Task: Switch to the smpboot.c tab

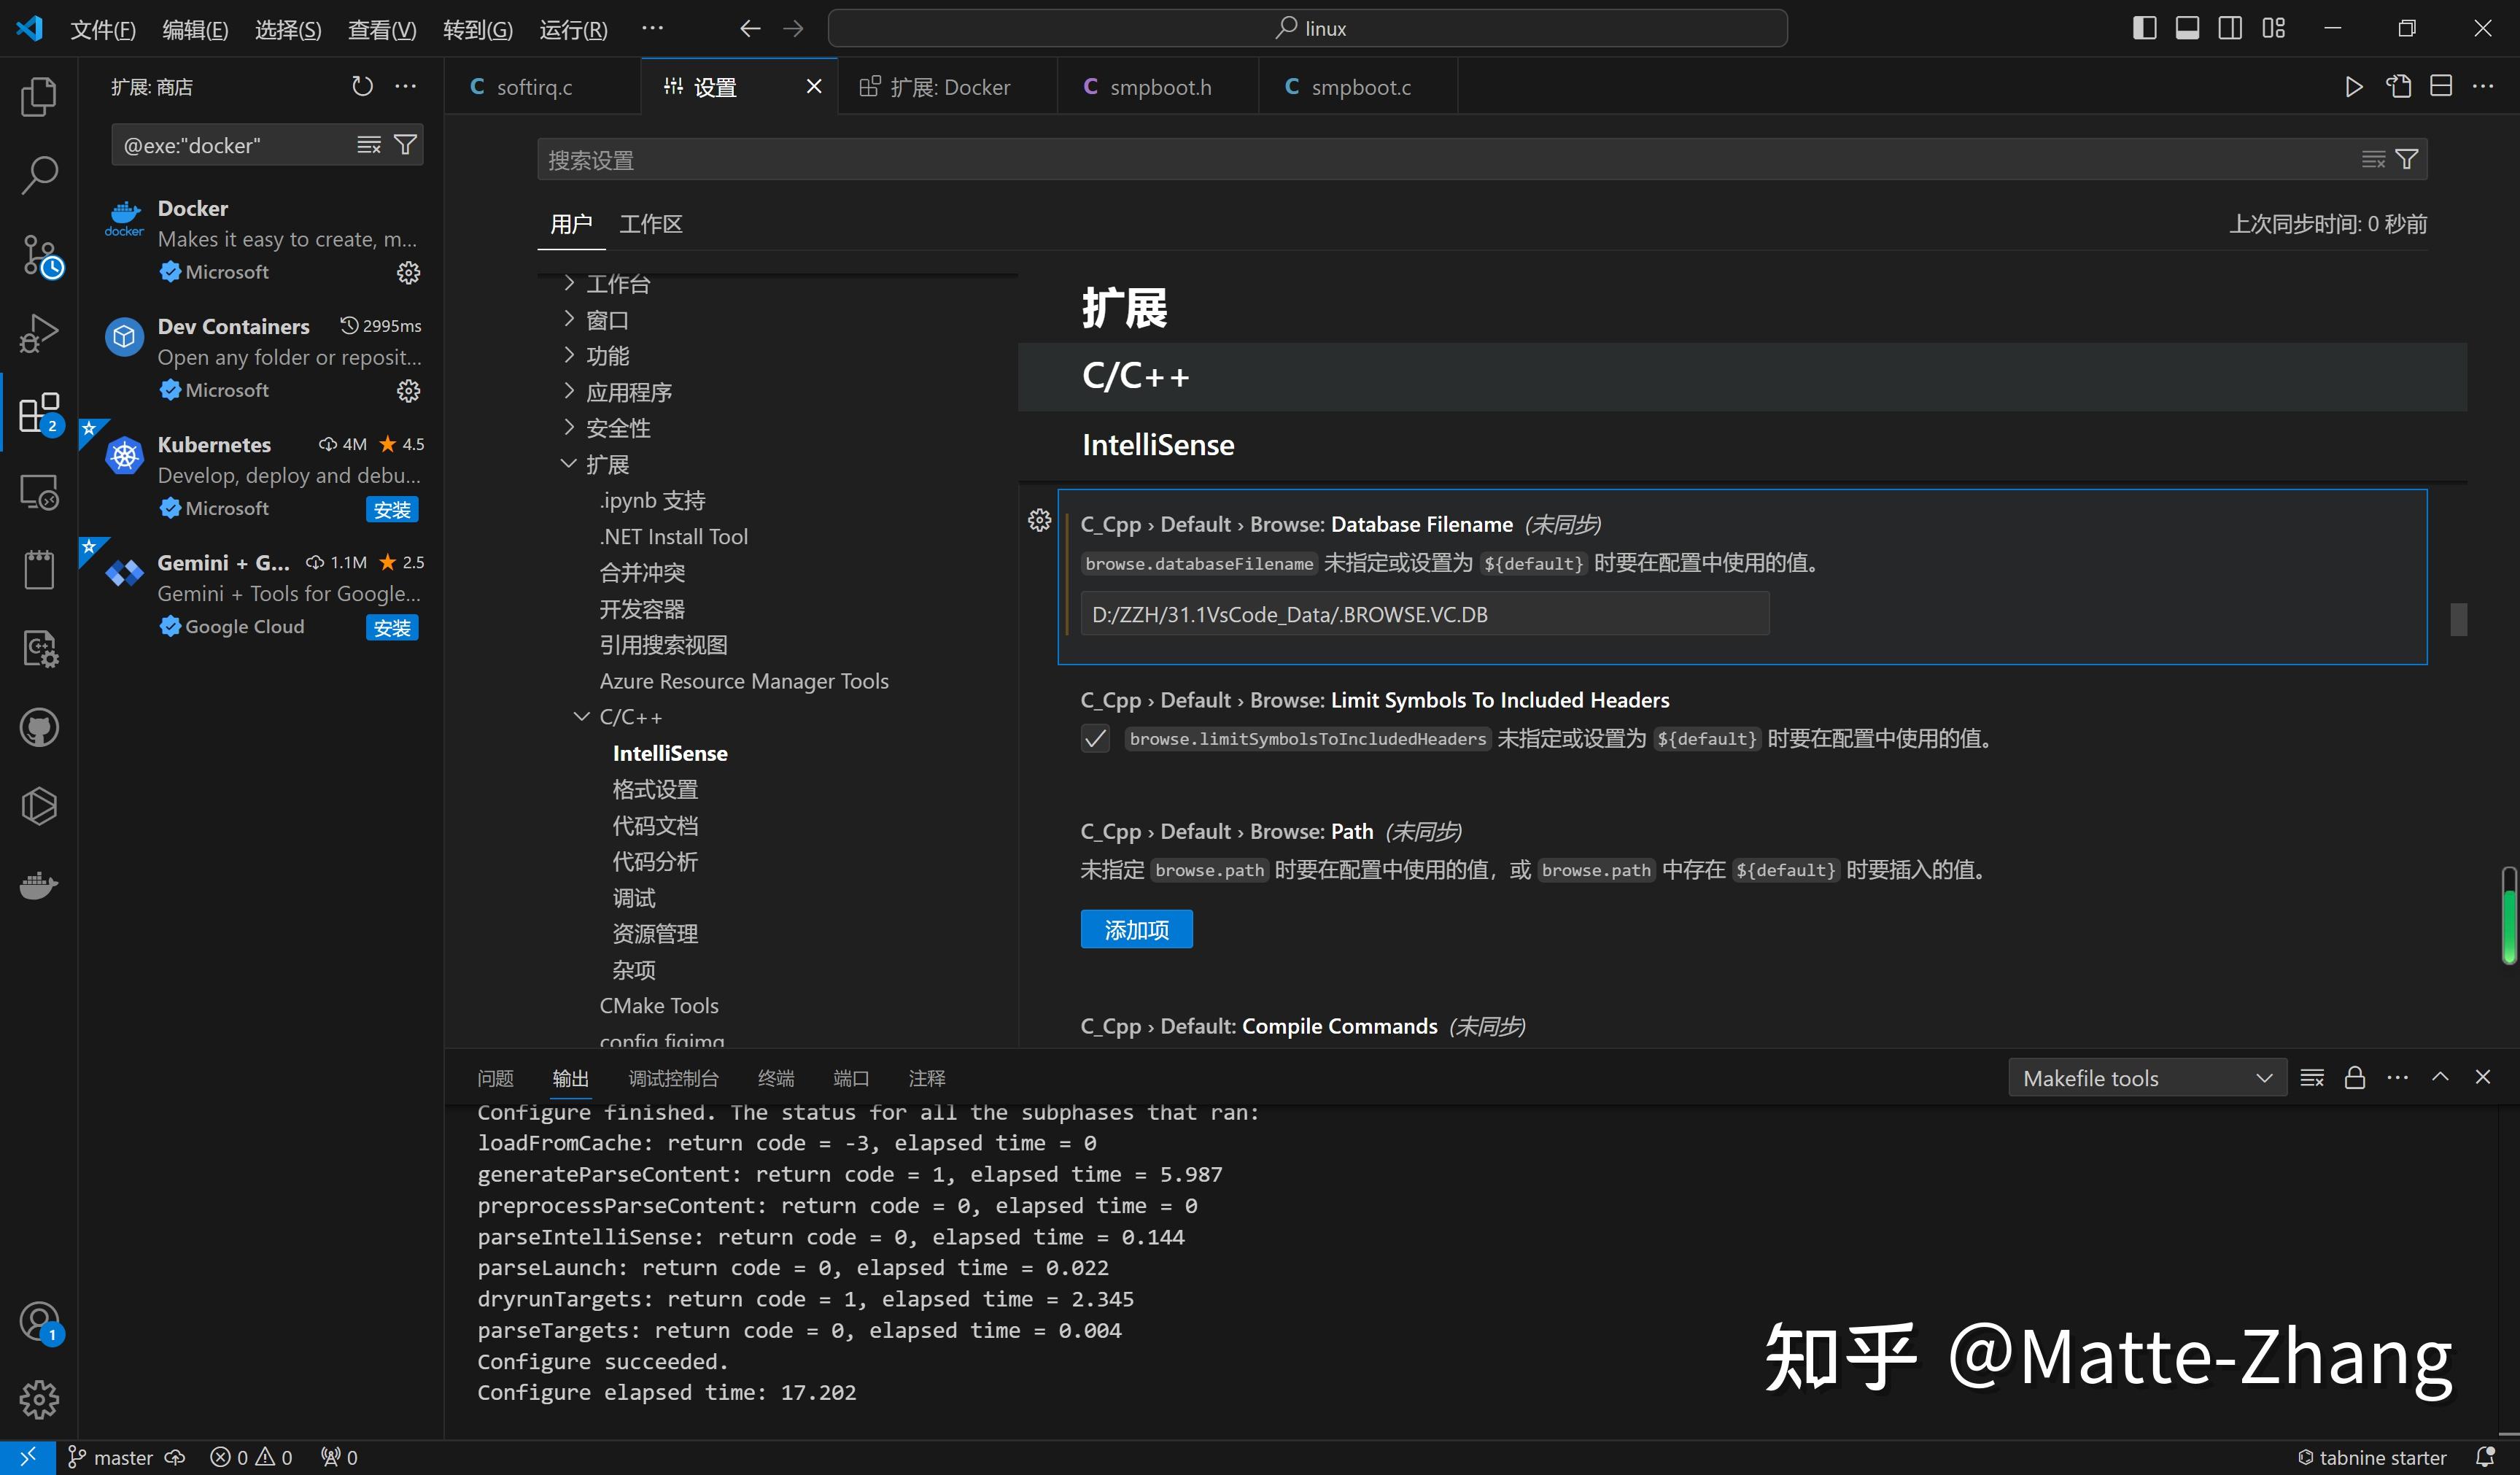Action: click(1358, 86)
